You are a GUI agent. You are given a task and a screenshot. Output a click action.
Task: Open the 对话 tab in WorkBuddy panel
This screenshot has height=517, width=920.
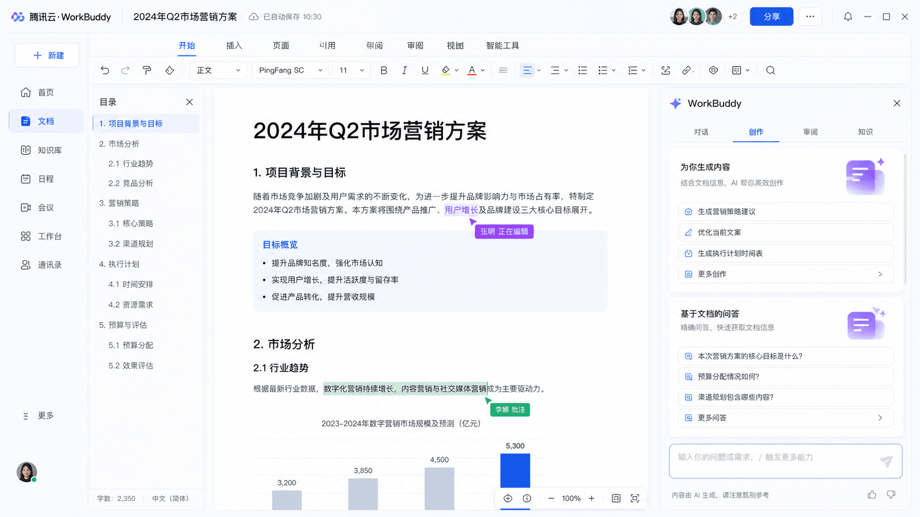pyautogui.click(x=701, y=132)
